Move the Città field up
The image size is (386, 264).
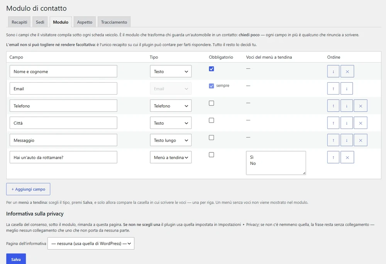coord(333,123)
